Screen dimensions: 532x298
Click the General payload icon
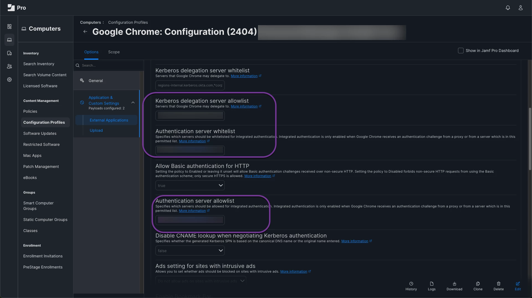[82, 80]
